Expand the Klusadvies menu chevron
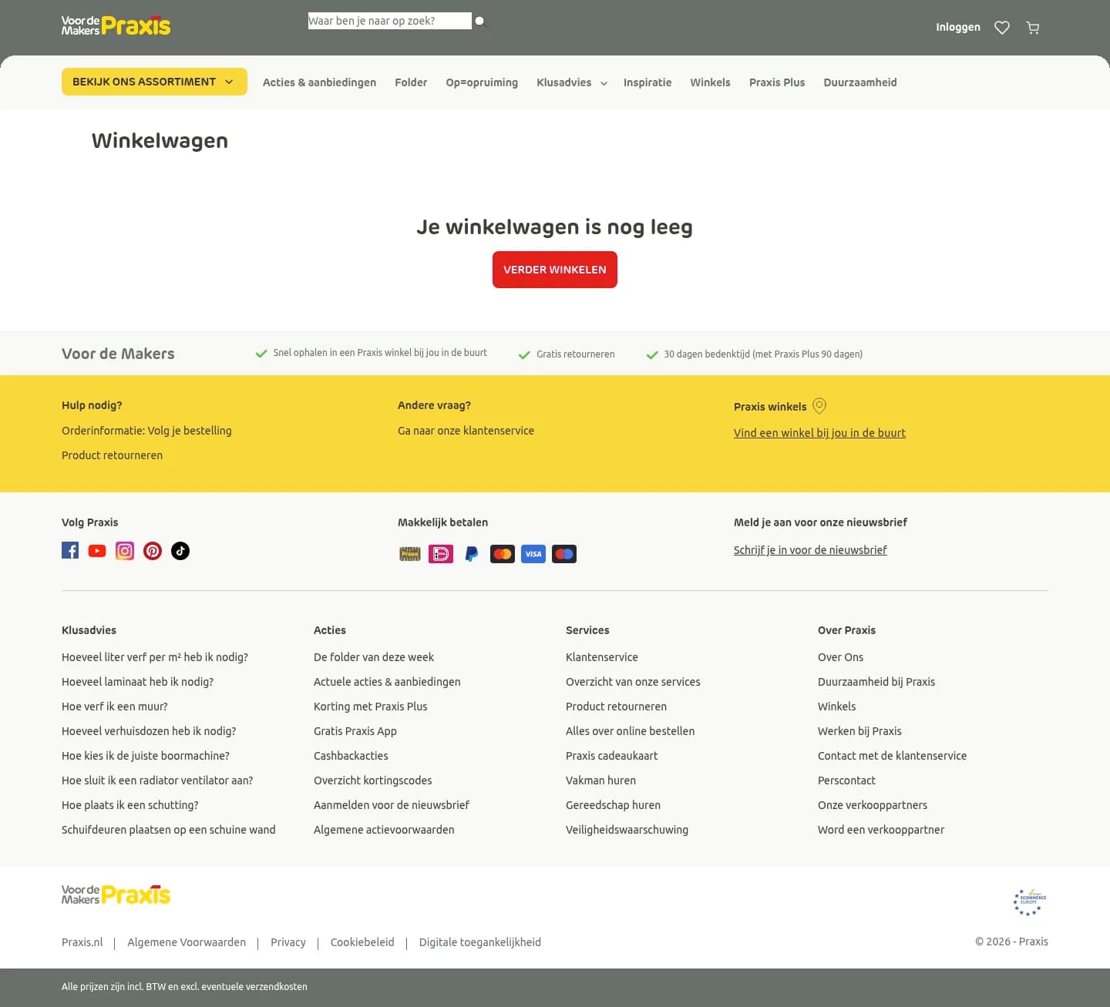 pyautogui.click(x=603, y=83)
